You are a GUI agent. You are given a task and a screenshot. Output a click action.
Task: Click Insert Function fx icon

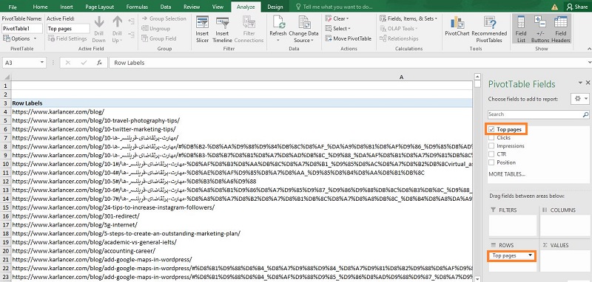click(99, 63)
